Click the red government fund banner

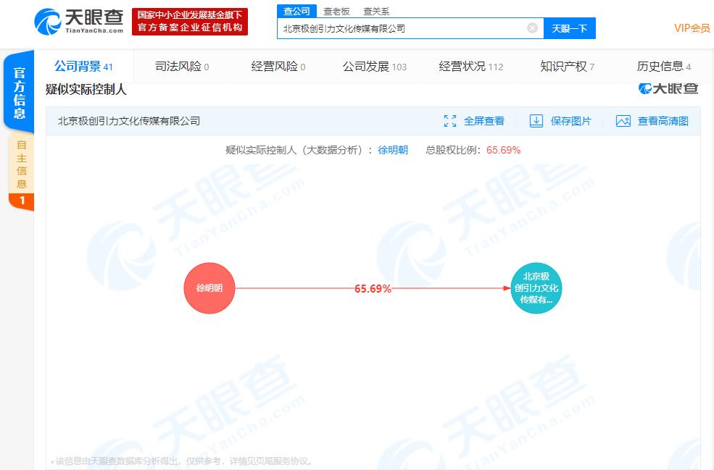(x=190, y=22)
